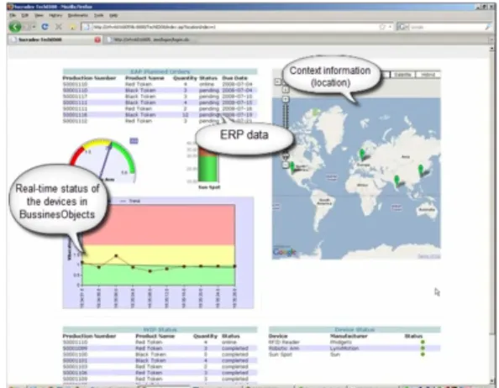Click the 'Manufacturer' column header
499x388 pixels.
coord(349,336)
